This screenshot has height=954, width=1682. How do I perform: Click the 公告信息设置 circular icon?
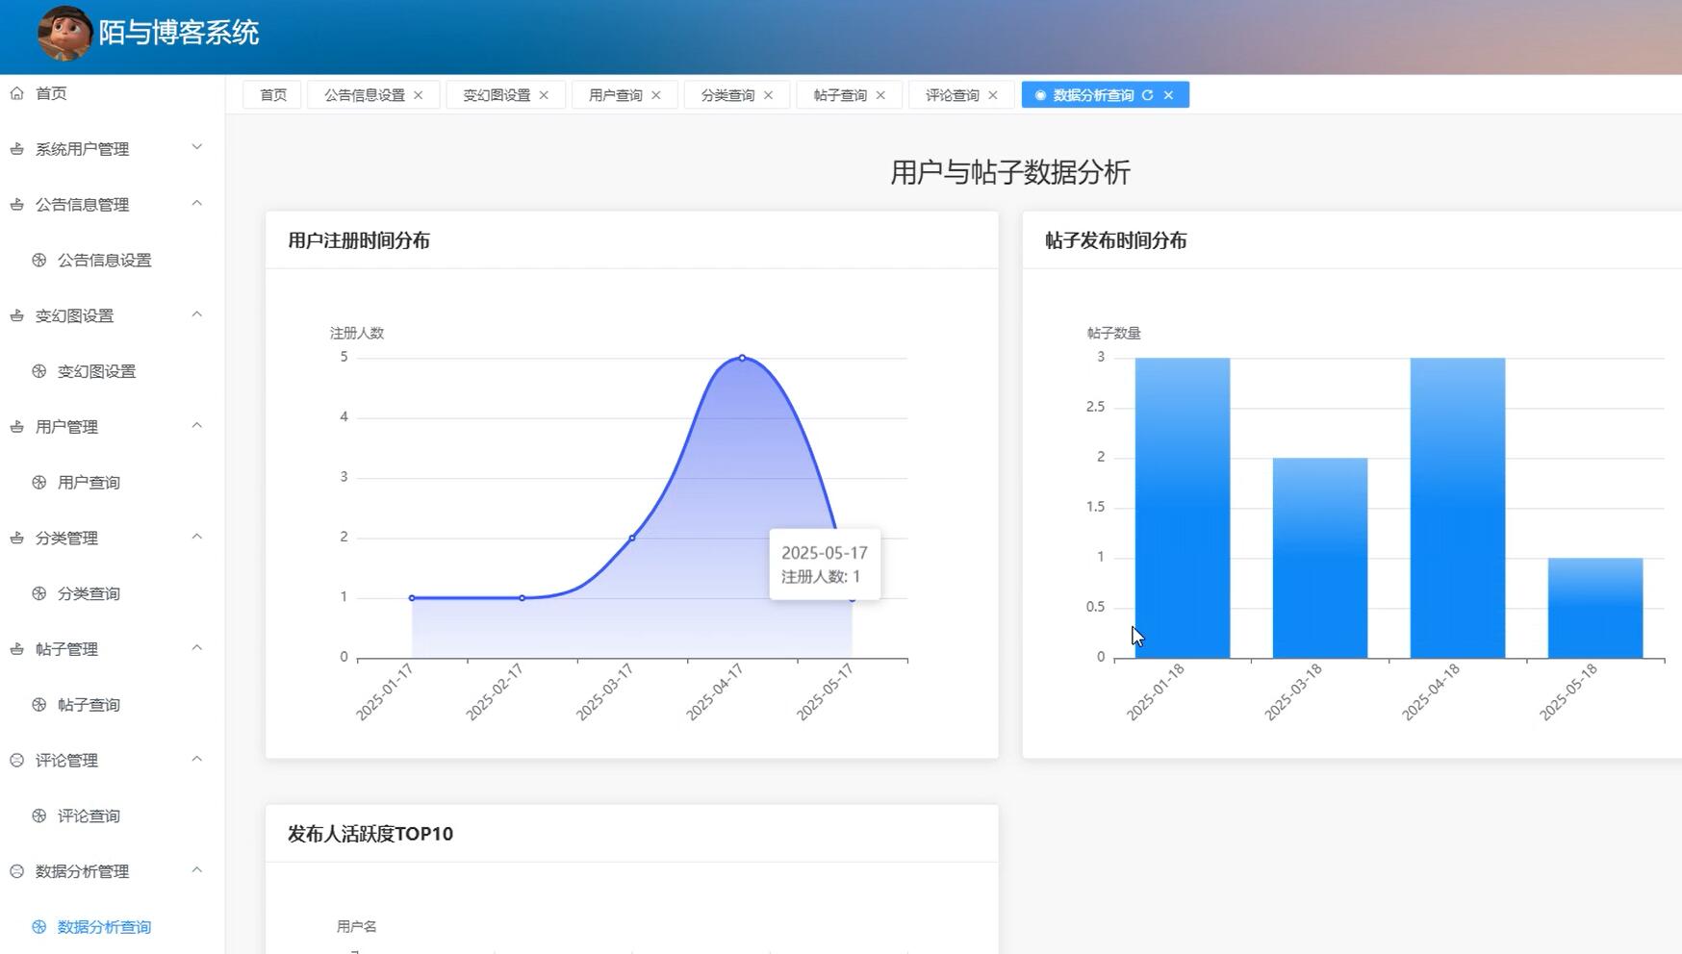pos(39,260)
